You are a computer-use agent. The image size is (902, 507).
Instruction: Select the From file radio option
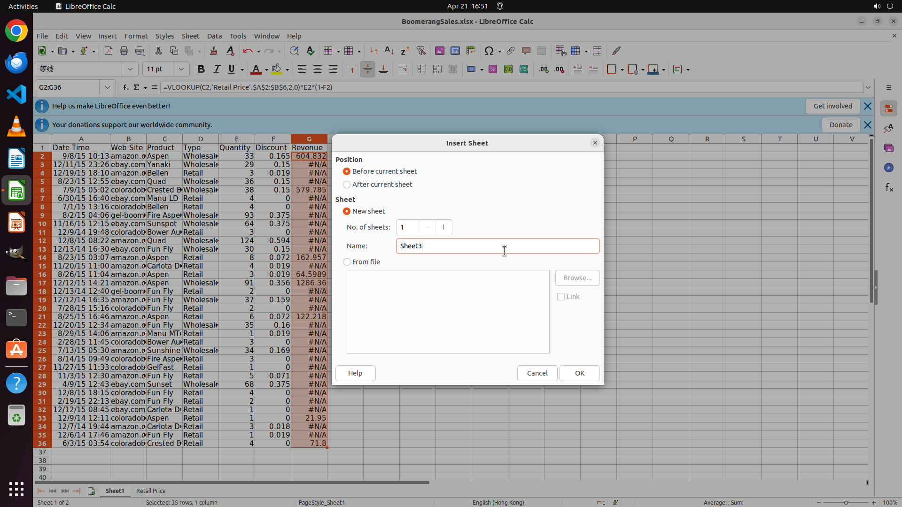coord(347,262)
